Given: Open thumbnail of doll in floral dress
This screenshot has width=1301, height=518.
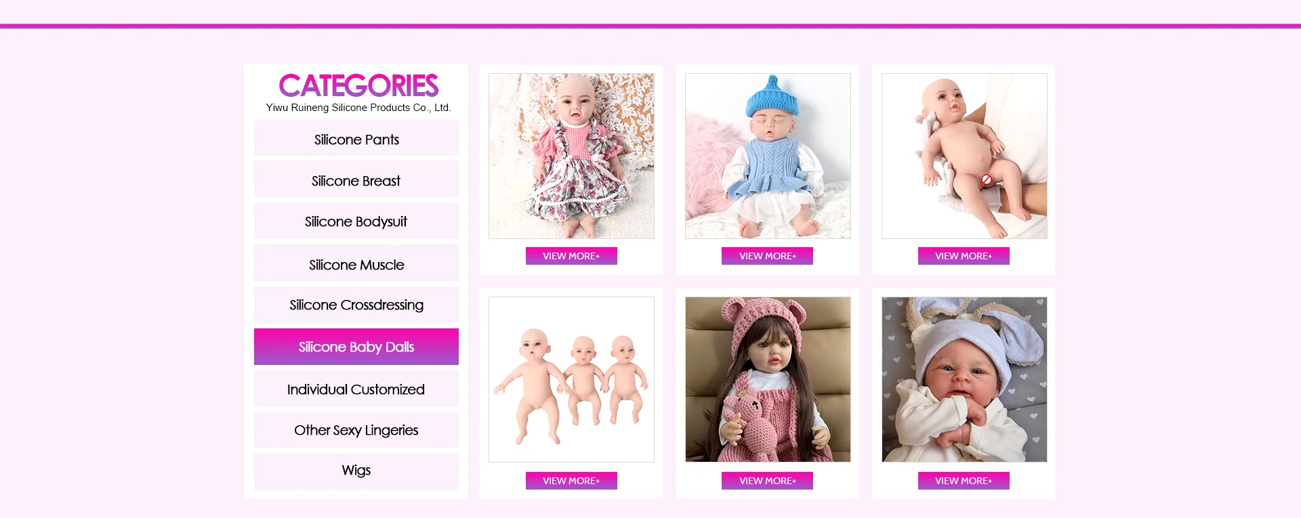Looking at the screenshot, I should tap(571, 156).
